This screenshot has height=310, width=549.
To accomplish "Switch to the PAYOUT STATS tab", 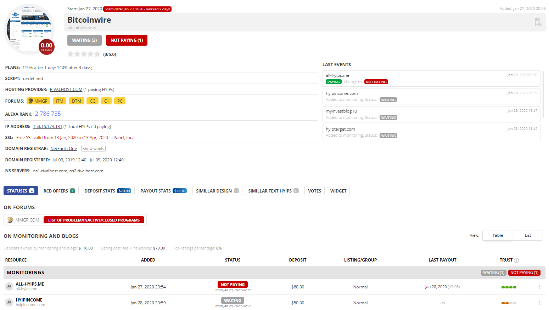I will pos(163,191).
